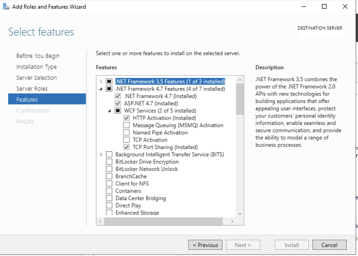The height and width of the screenshot is (256, 358).
Task: Toggle .NET Framework 4.7 Features checkbox
Action: 109,89
